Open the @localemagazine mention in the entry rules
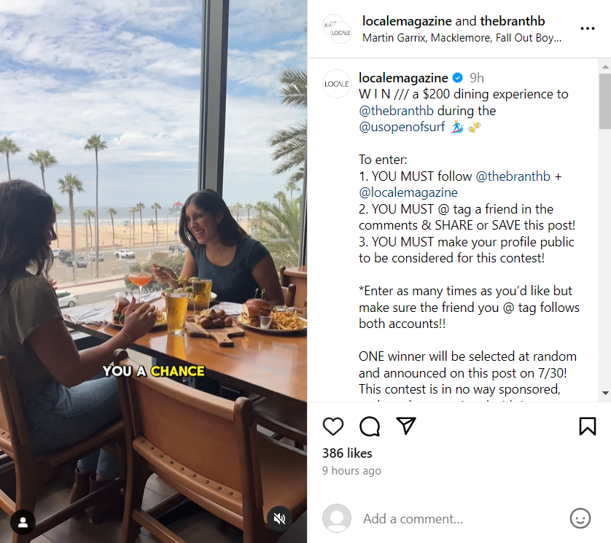 pos(408,193)
